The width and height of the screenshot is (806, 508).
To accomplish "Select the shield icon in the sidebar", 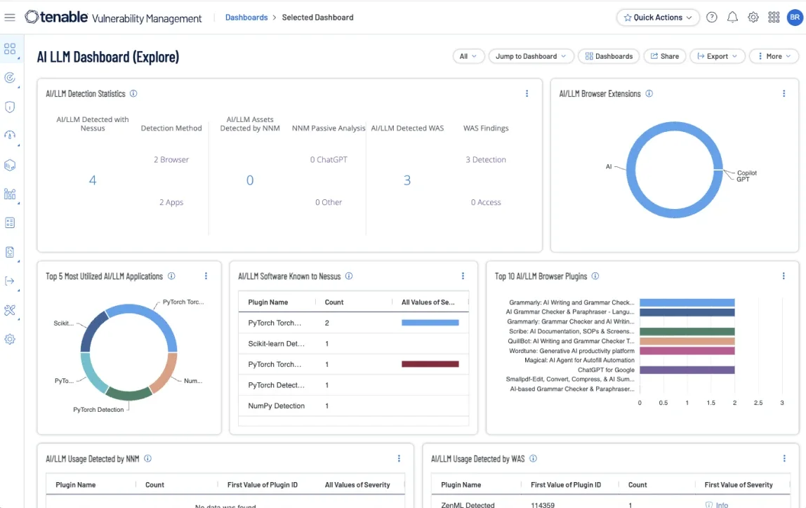I will point(10,107).
